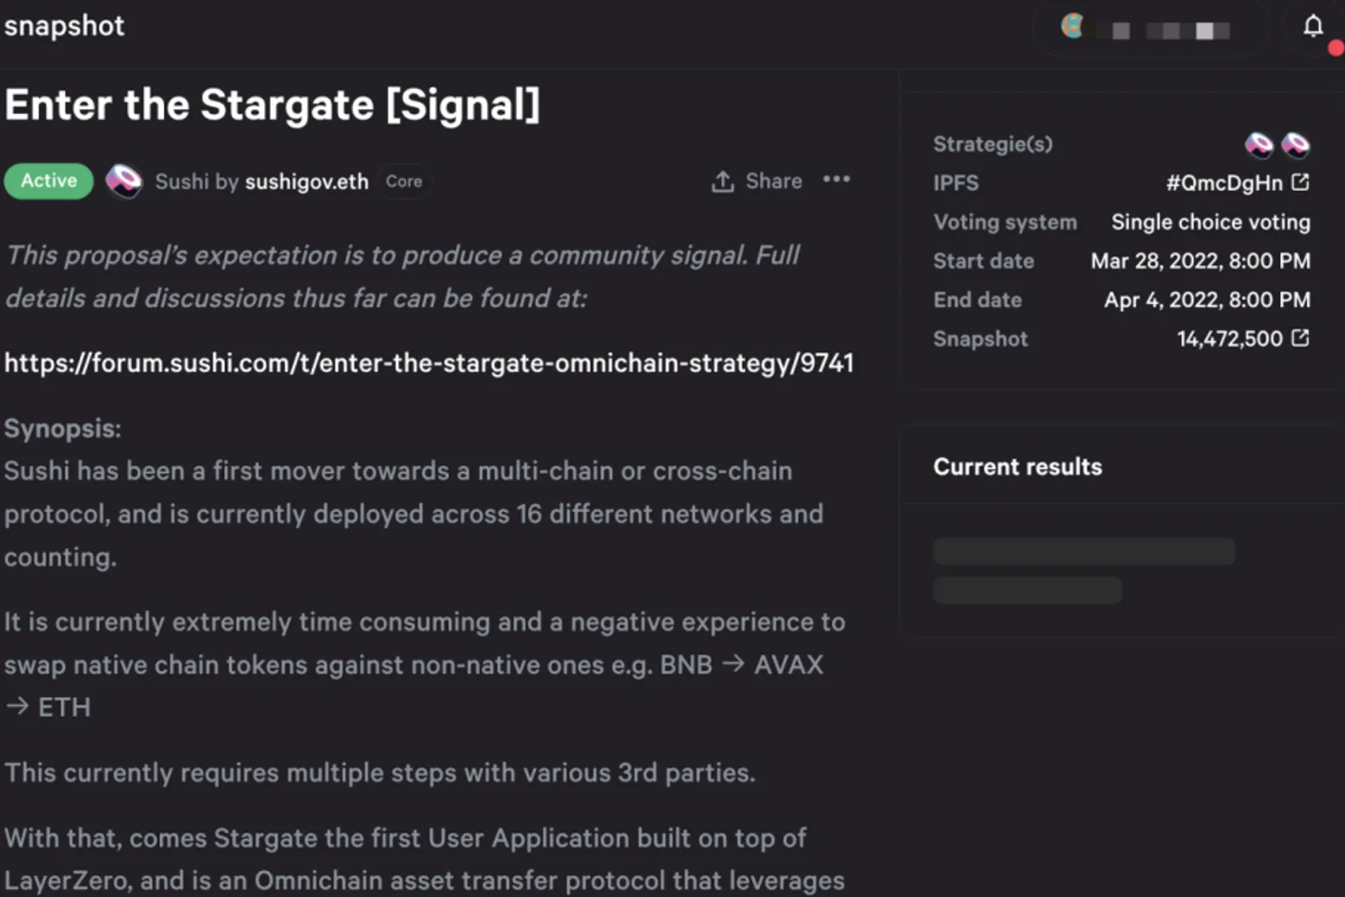Click the Share upload icon
This screenshot has height=897, width=1345.
(x=723, y=181)
